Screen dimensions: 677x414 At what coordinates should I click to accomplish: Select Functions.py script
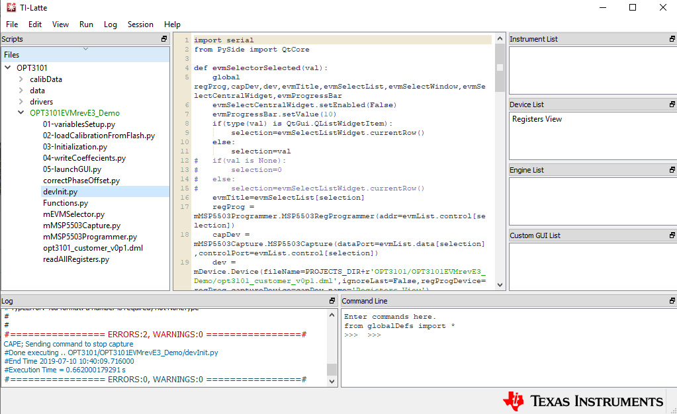pos(66,203)
